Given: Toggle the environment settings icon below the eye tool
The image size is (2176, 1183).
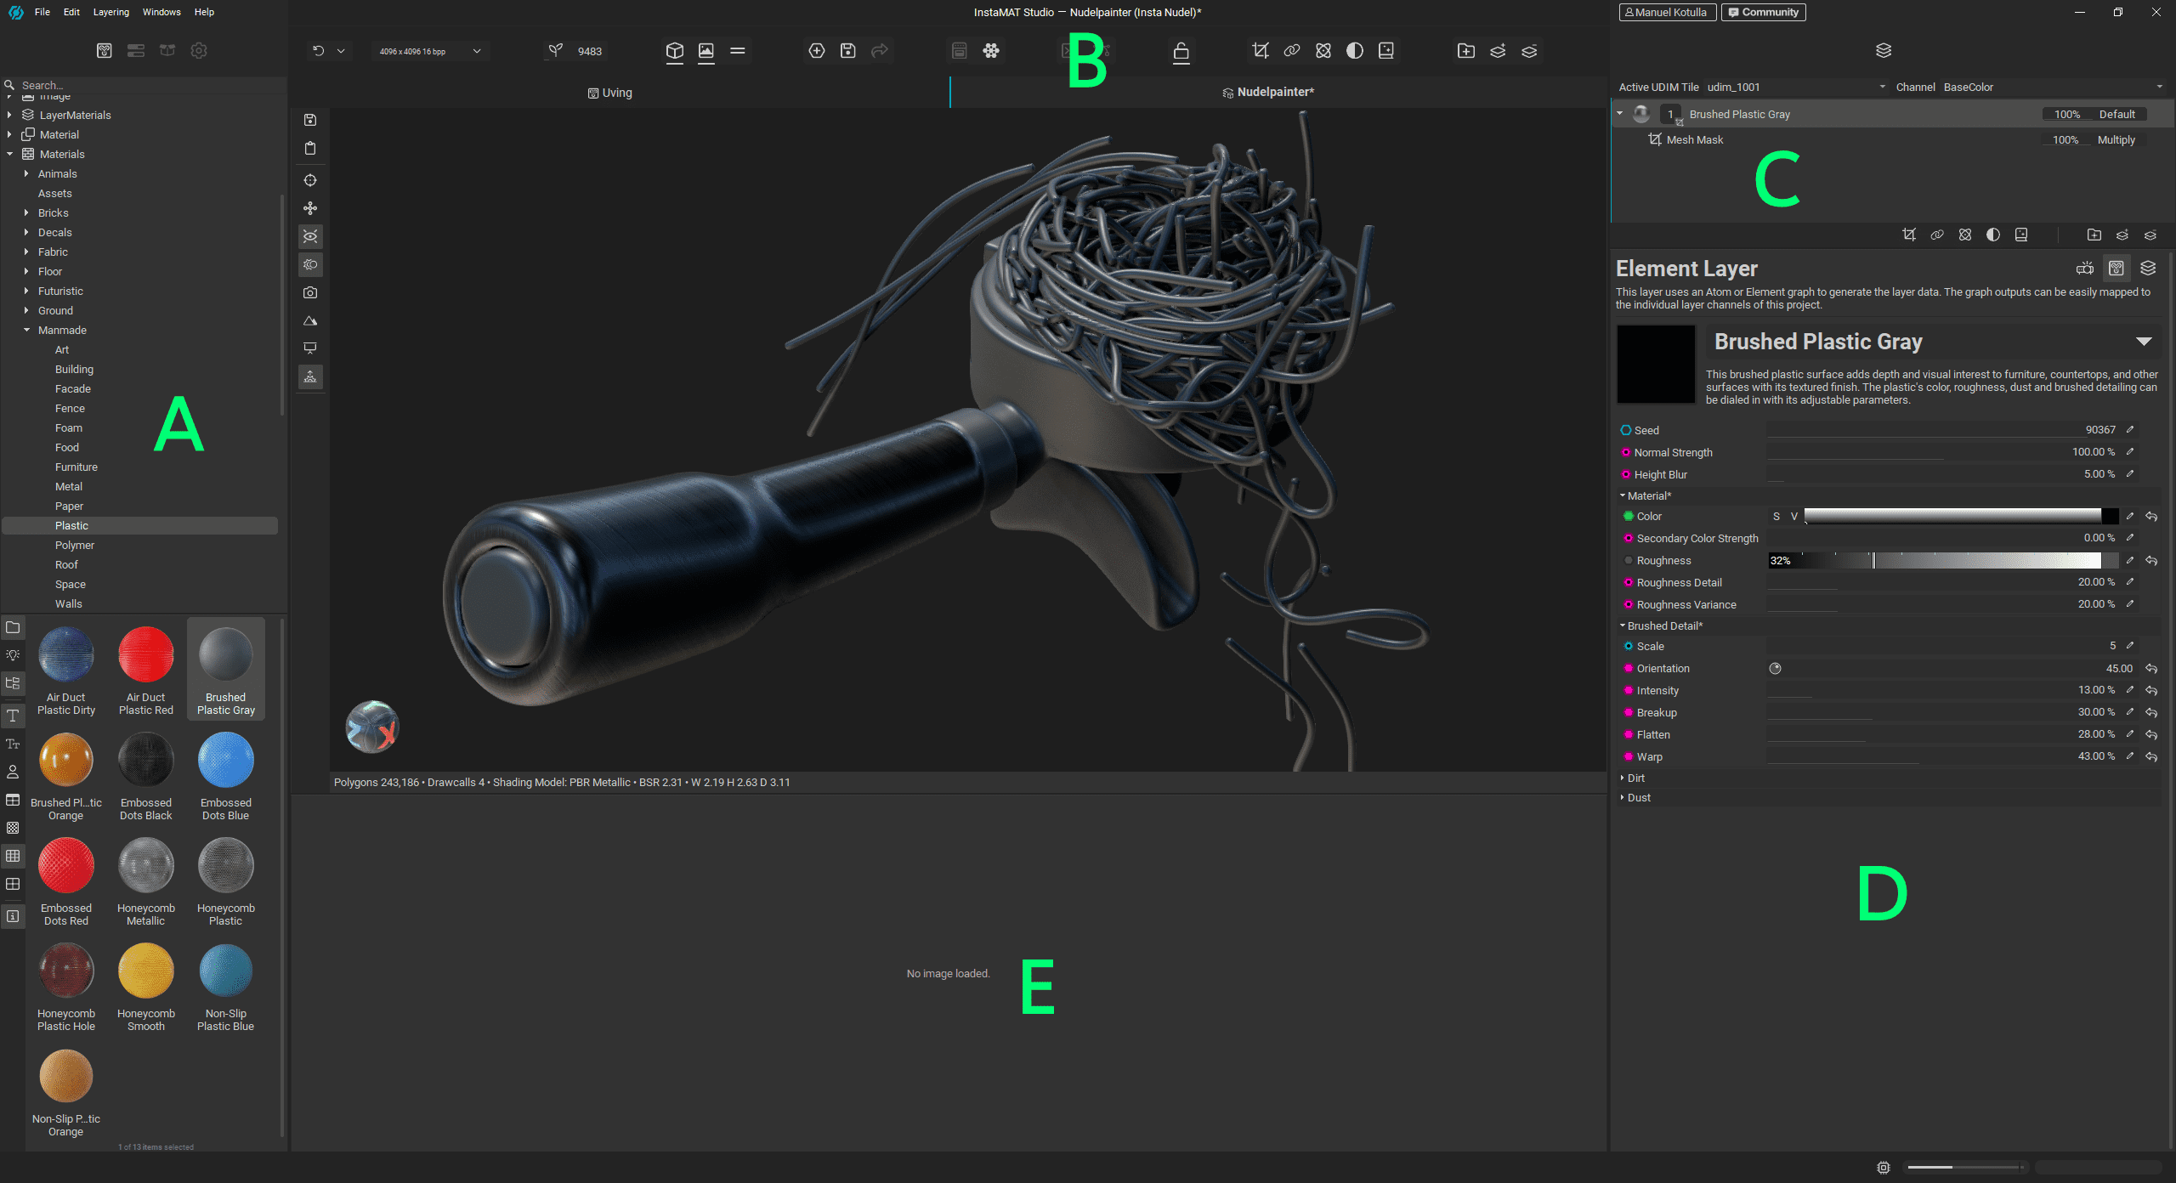Looking at the screenshot, I should [x=310, y=264].
